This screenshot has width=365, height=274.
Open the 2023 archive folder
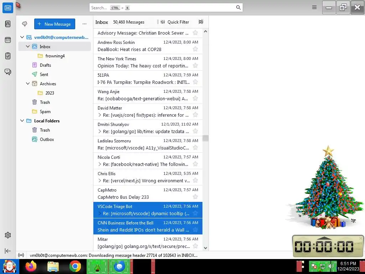55,93
